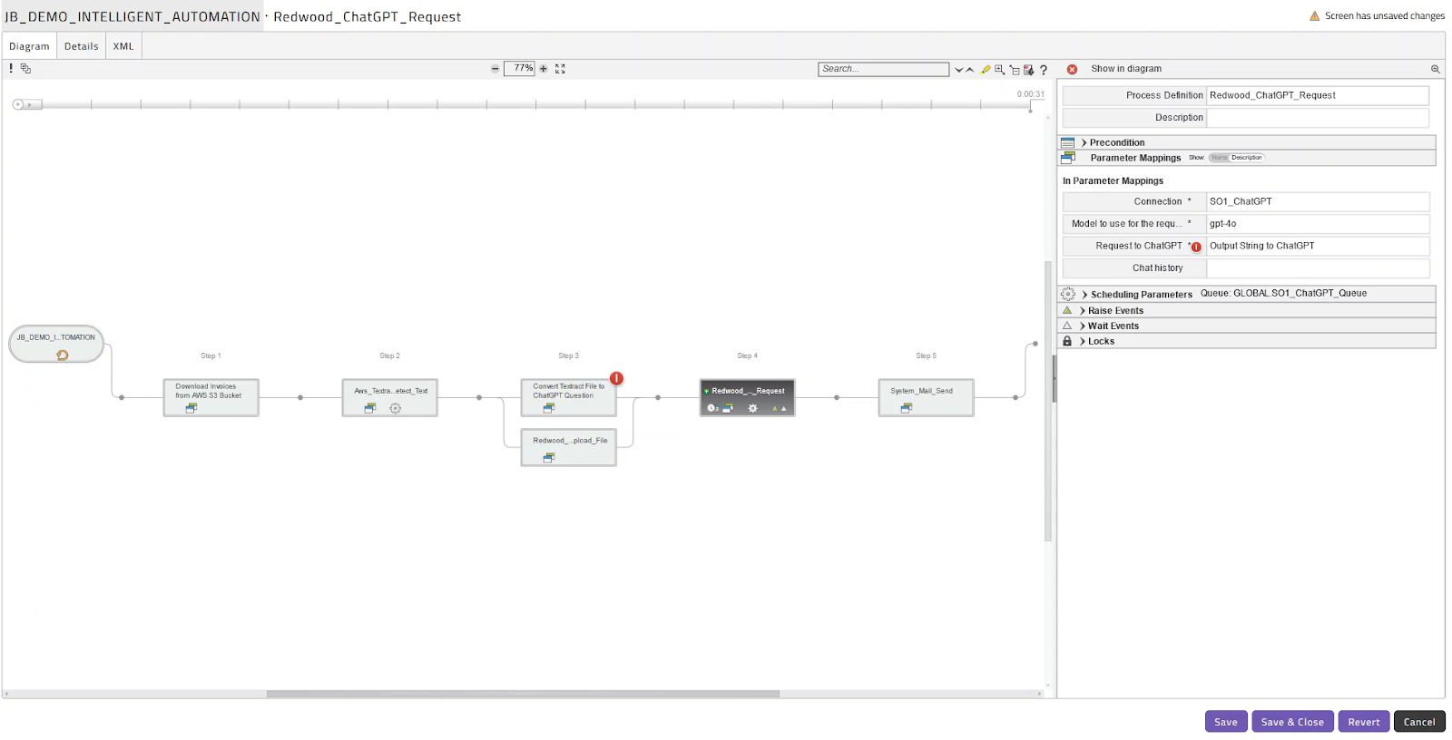Click the error badge on Convert Textract step
Viewport: 1452px width, 740px height.
(x=616, y=378)
